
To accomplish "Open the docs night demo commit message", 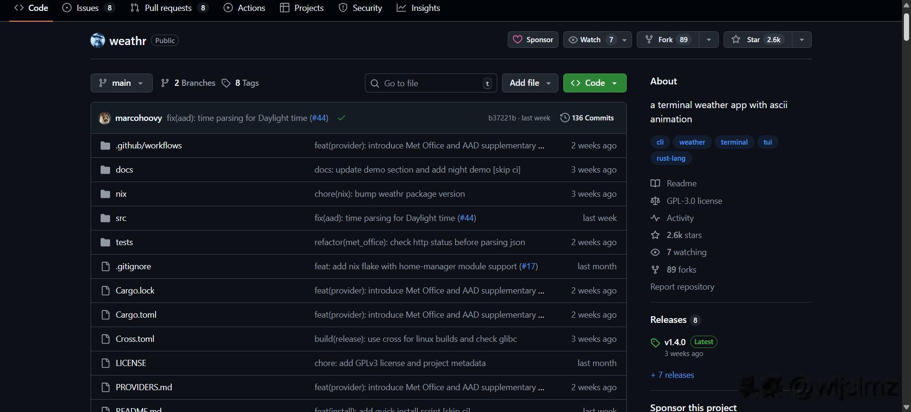I will pos(418,170).
